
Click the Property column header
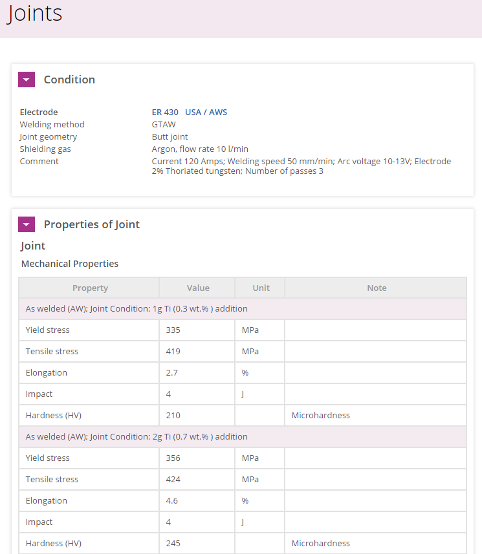(90, 288)
